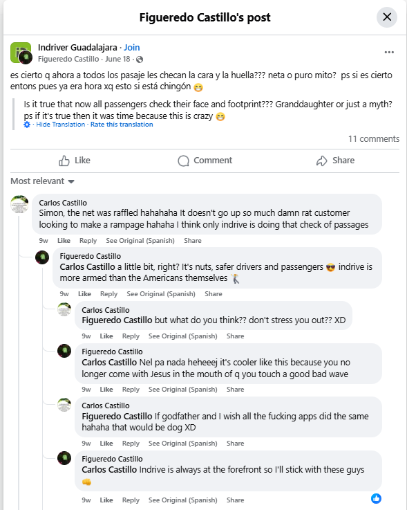Click the Share arrow button on post
The height and width of the screenshot is (510, 407).
[335, 161]
